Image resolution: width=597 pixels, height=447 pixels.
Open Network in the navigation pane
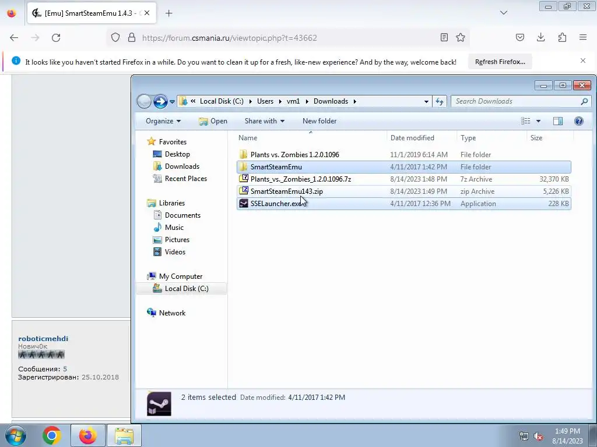[x=172, y=313]
